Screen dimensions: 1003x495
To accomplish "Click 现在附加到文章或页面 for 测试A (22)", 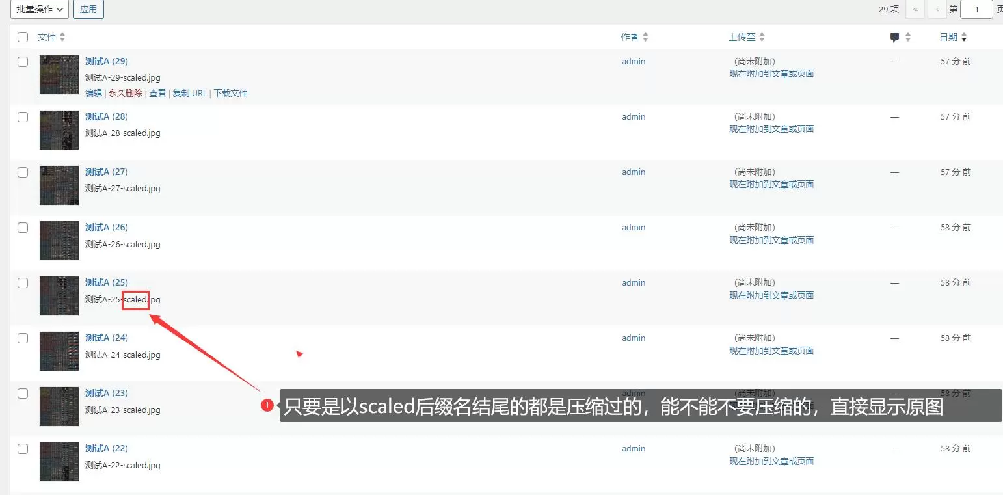I will 771,461.
